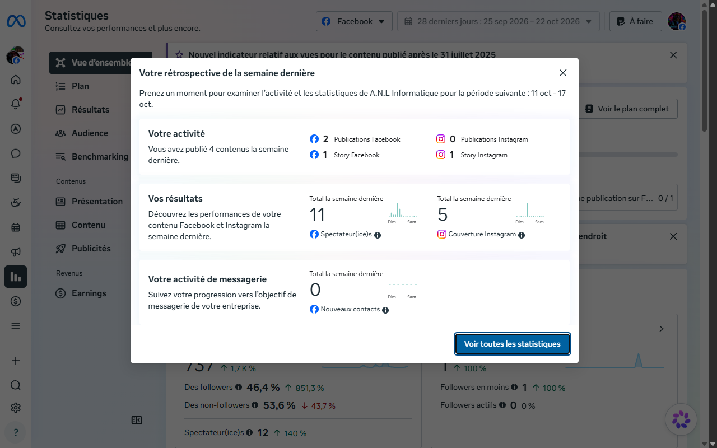Select Vue d'ensemble in the sidebar
Image resolution: width=717 pixels, height=448 pixels.
pos(101,63)
